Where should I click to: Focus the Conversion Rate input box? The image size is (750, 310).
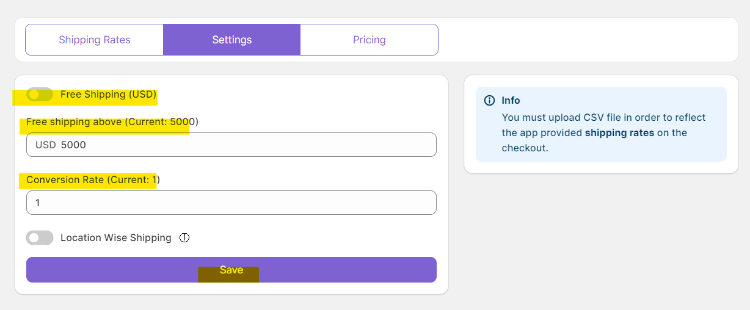pos(231,203)
